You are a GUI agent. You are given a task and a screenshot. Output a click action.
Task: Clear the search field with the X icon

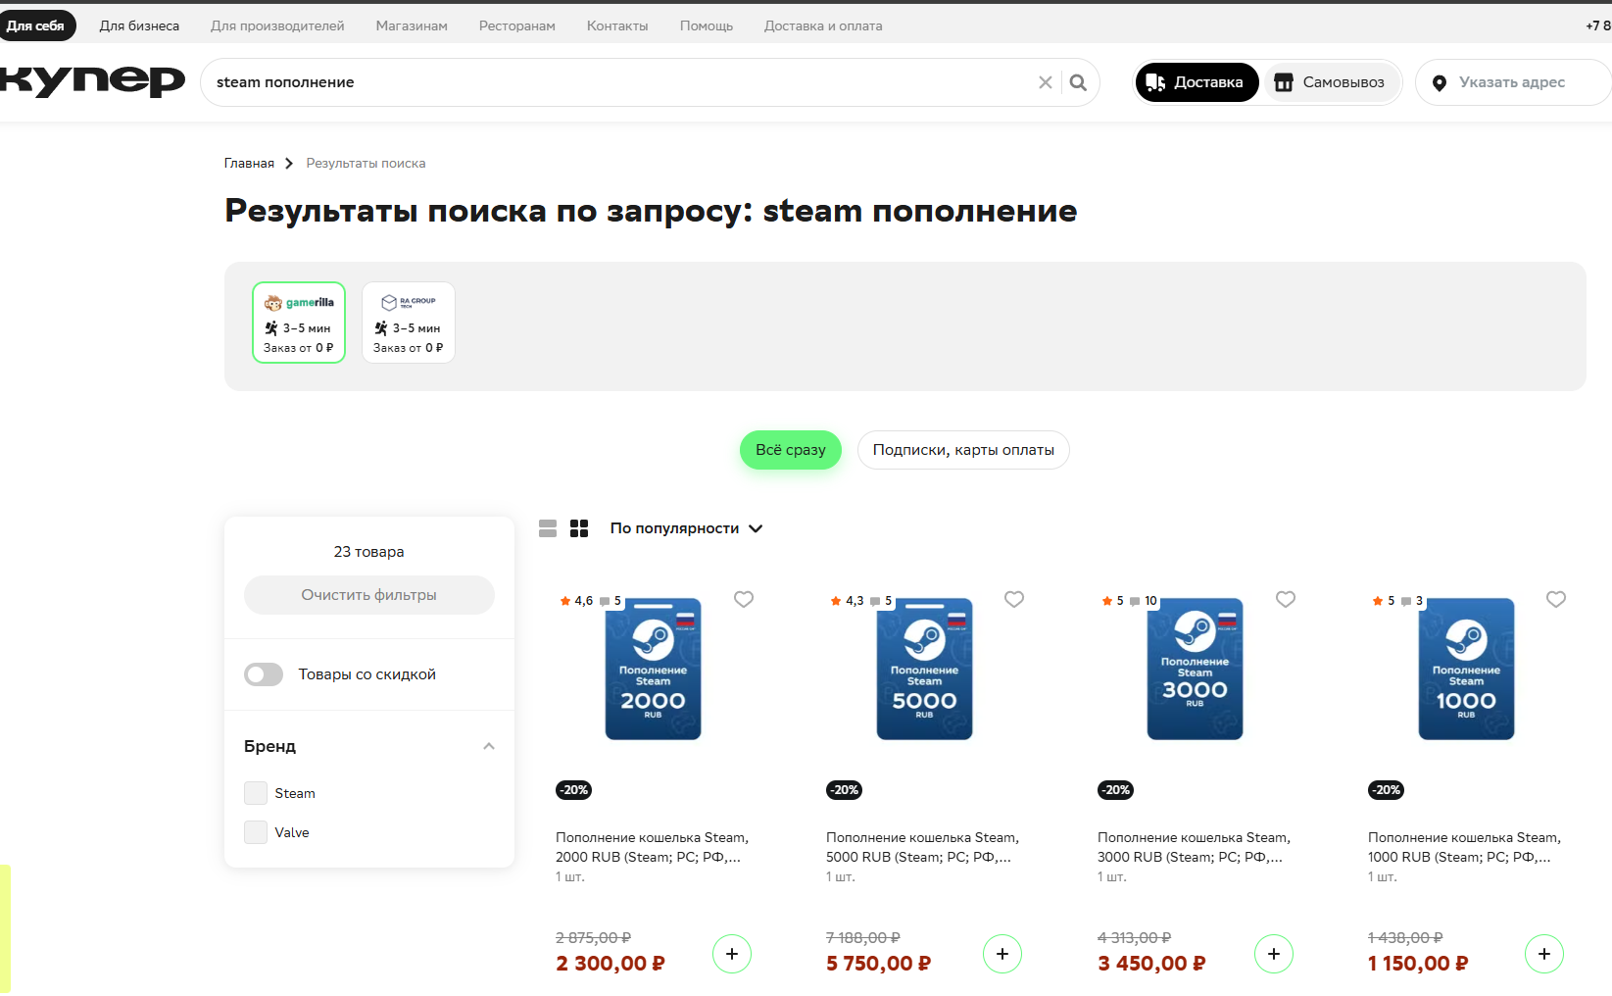[x=1046, y=82]
